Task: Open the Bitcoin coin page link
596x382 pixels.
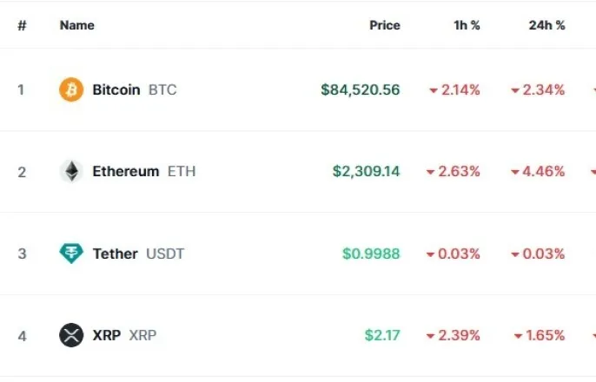Action: (116, 89)
